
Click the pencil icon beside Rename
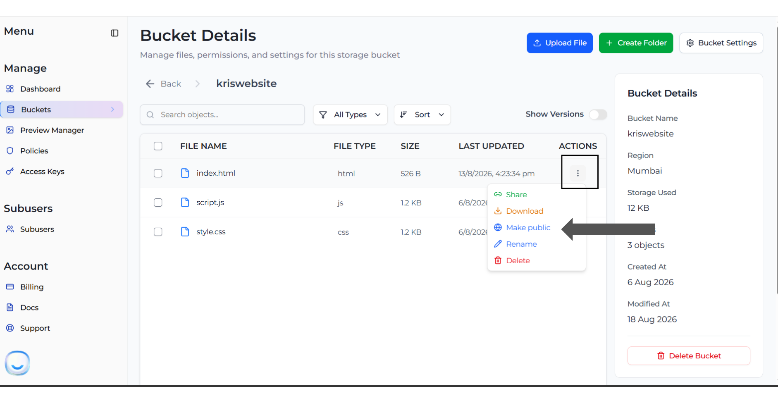[x=498, y=244]
